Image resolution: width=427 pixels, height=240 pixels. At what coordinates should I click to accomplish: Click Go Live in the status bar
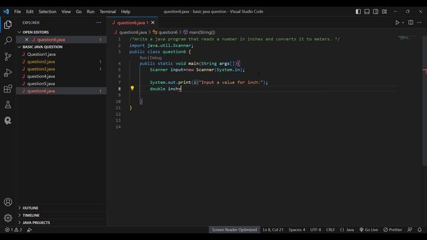369,229
